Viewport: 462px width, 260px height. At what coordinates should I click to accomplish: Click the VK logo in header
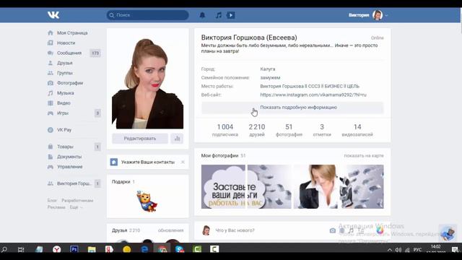pyautogui.click(x=53, y=15)
